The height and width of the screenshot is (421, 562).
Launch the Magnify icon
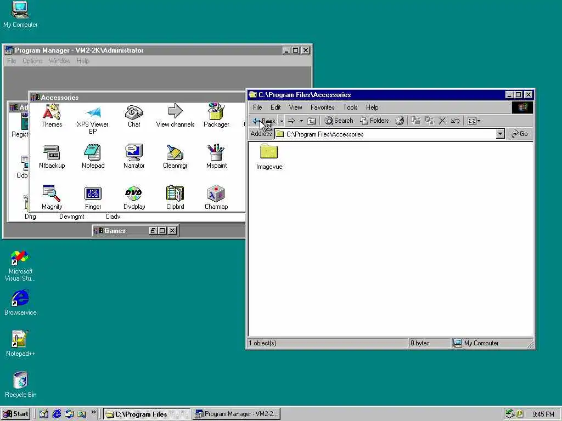[52, 197]
